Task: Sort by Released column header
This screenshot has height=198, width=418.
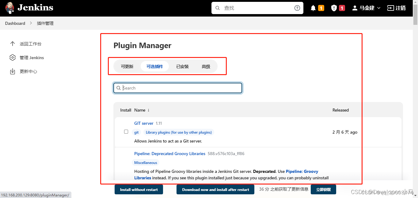Action: [x=340, y=110]
